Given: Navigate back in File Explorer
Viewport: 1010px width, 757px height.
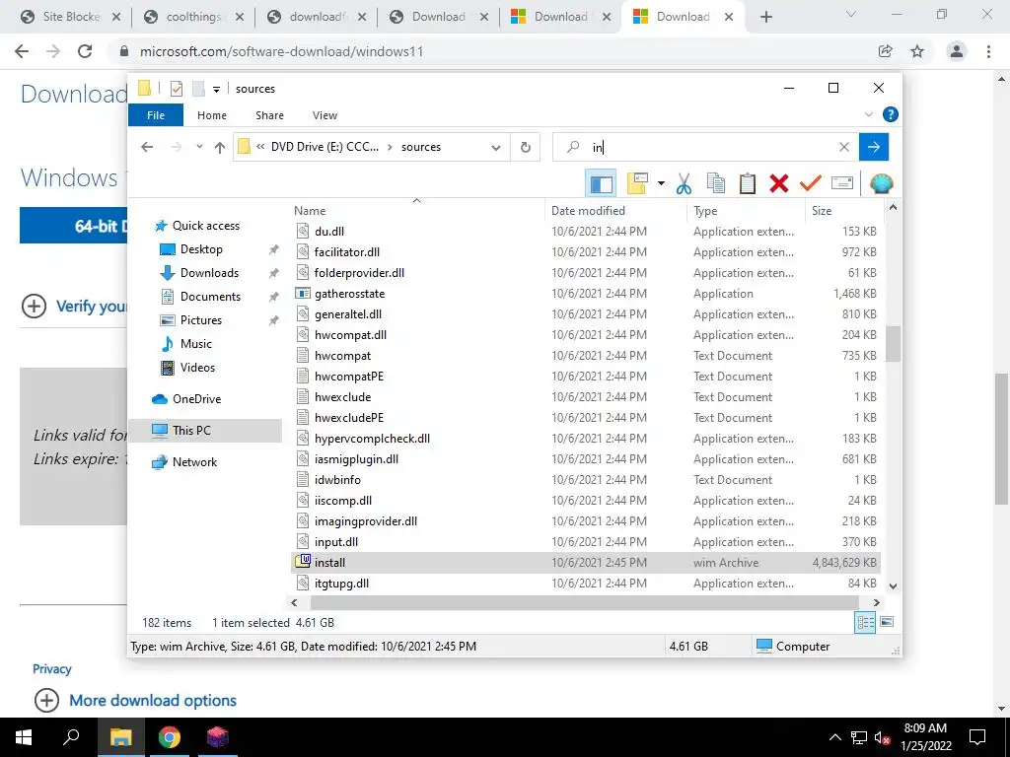Looking at the screenshot, I should 147,148.
